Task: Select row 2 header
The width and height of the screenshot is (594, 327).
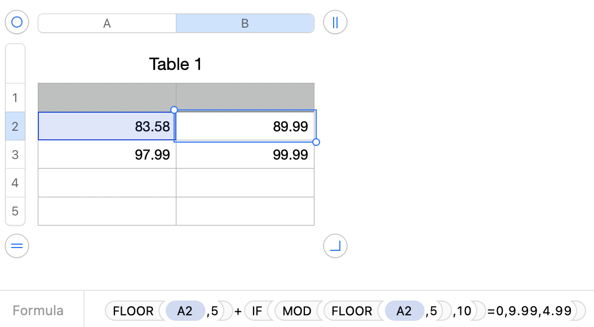Action: click(x=15, y=126)
